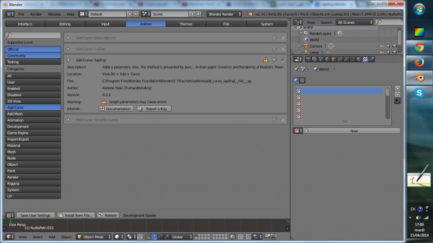Screen dimensions: 433x243
Task: Toggle Lamp visibility eye in outliner
Action: tap(382, 52)
